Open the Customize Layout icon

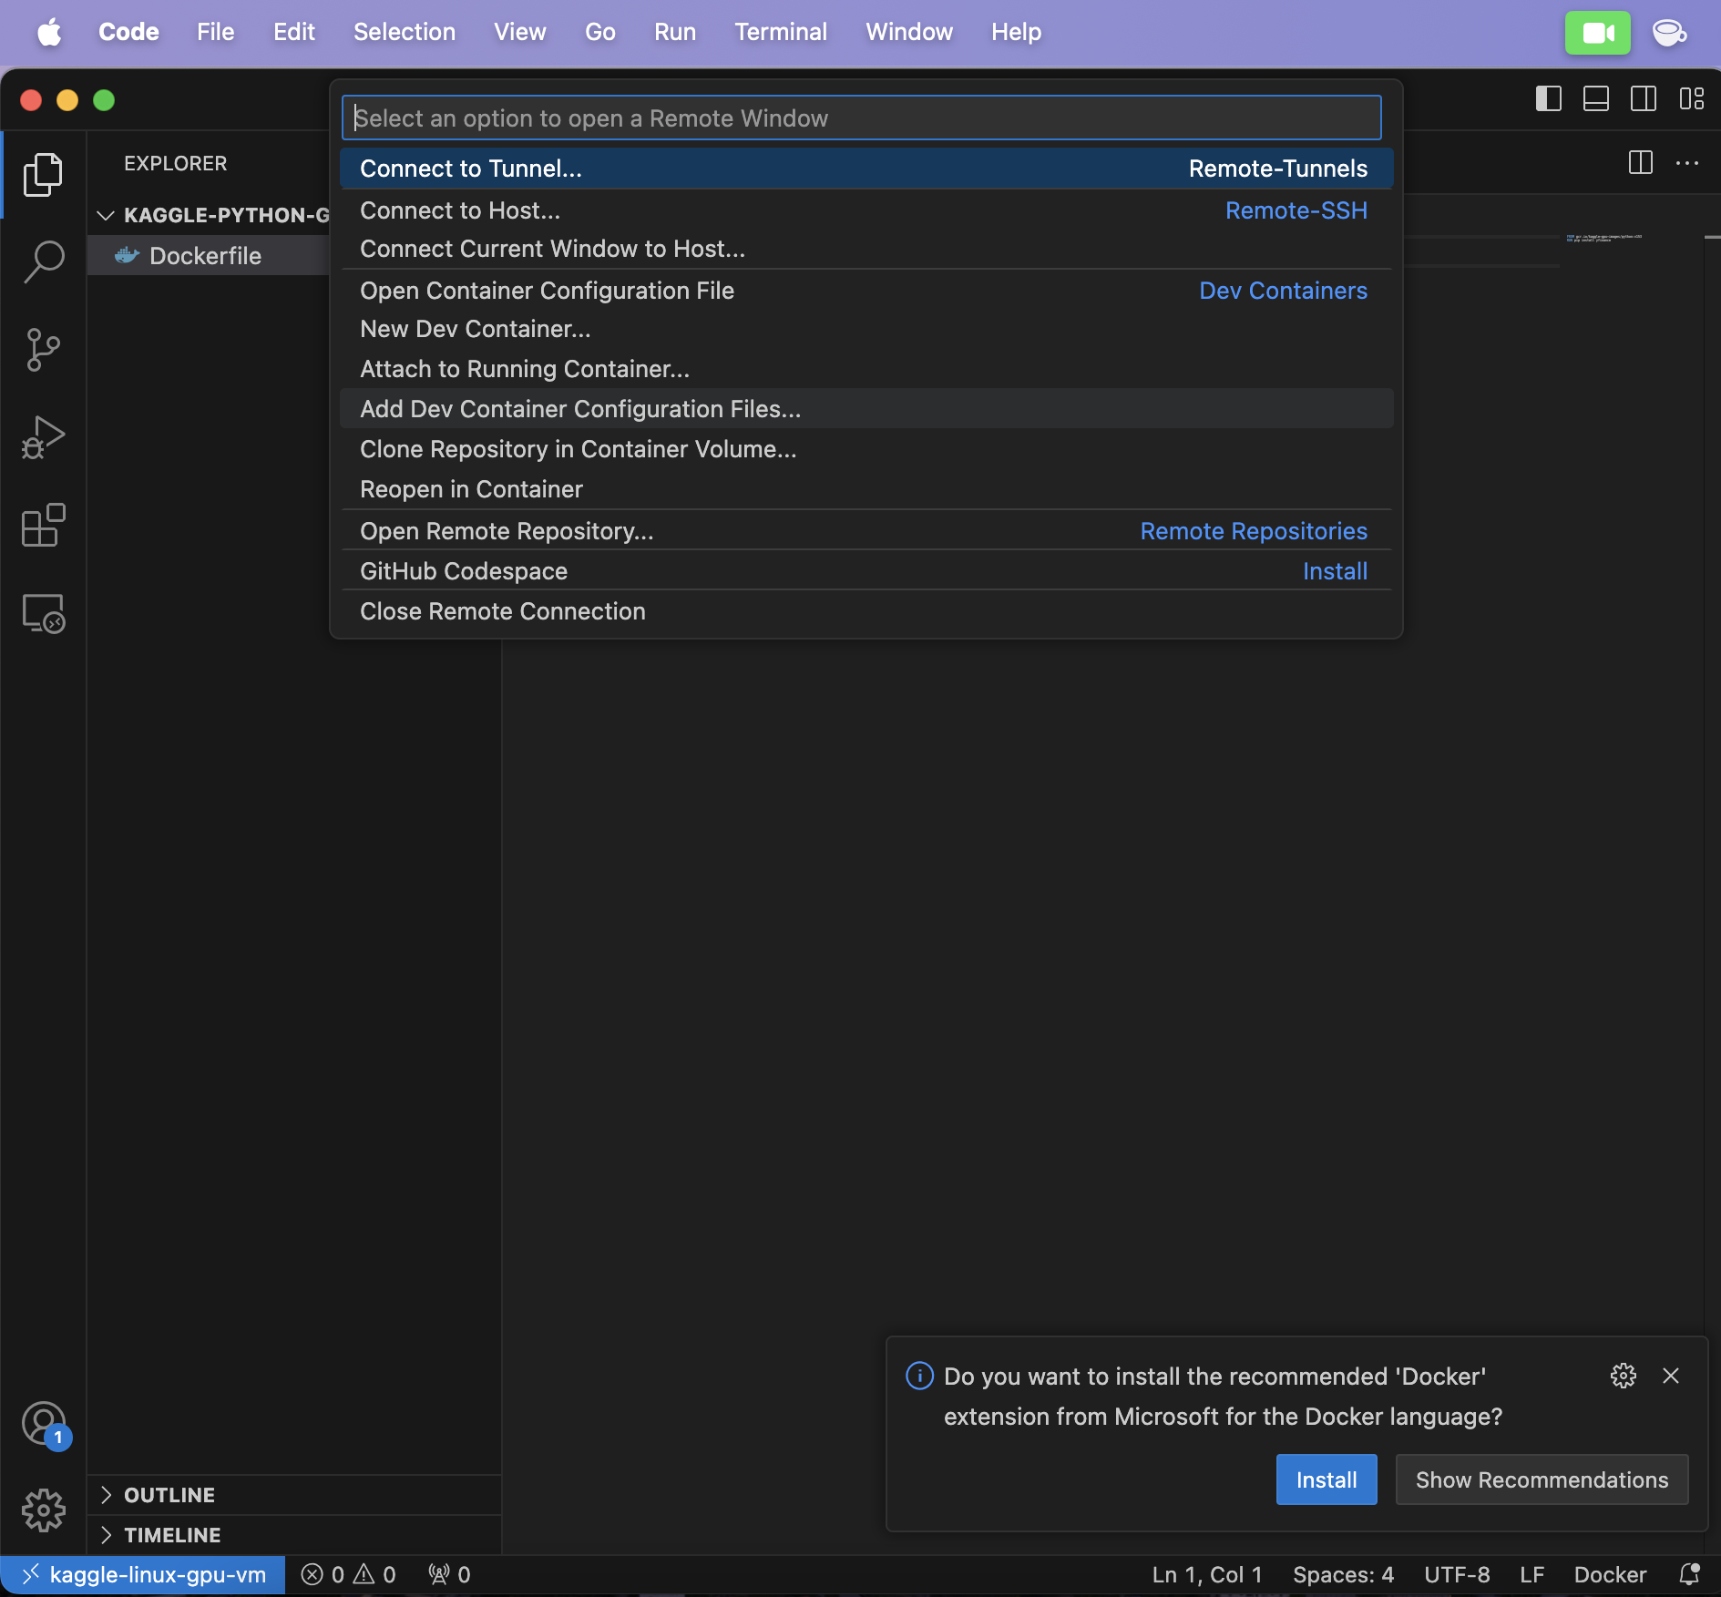point(1692,98)
